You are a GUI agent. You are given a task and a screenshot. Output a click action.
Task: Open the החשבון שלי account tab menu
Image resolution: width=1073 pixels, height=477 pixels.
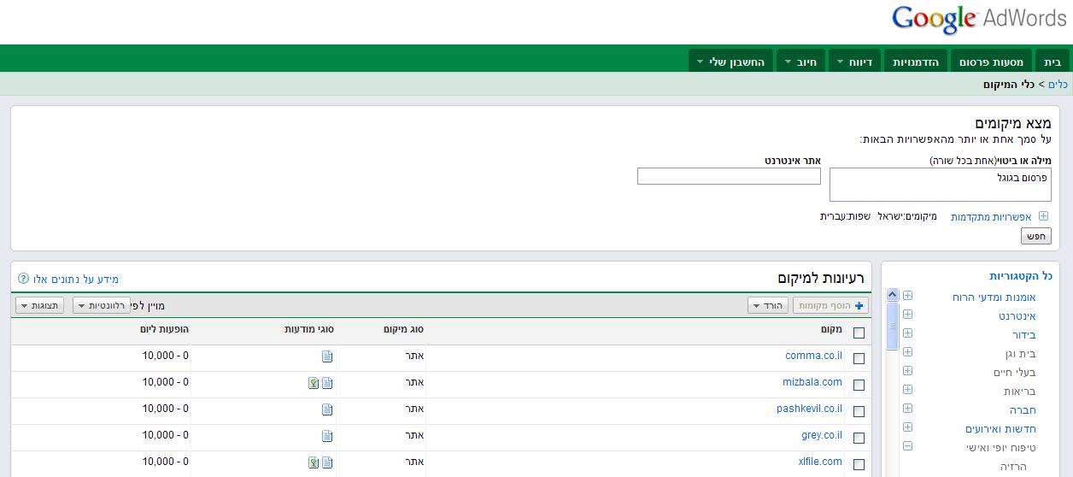pos(731,62)
